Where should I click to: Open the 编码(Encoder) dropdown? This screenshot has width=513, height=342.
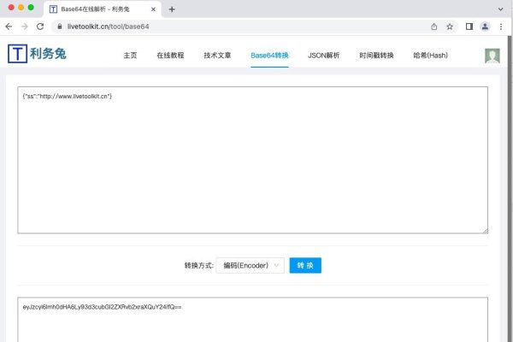tap(251, 265)
